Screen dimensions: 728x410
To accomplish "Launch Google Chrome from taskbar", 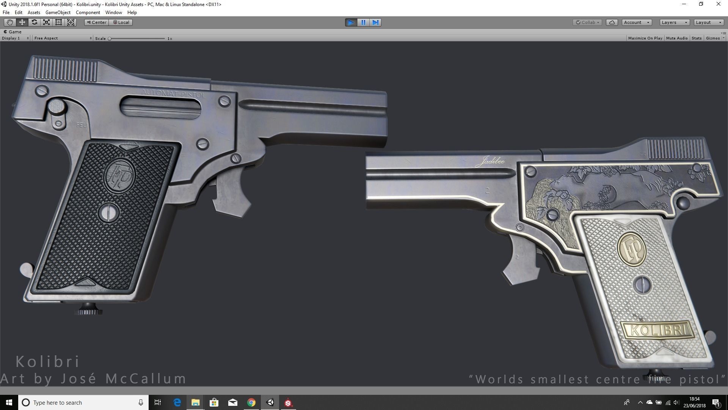I will coord(251,402).
